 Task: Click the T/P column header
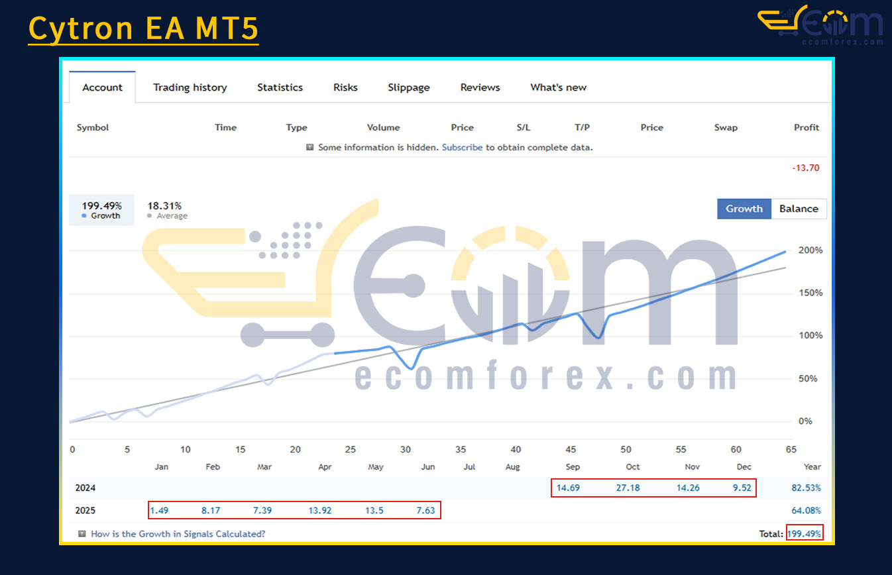click(x=582, y=127)
